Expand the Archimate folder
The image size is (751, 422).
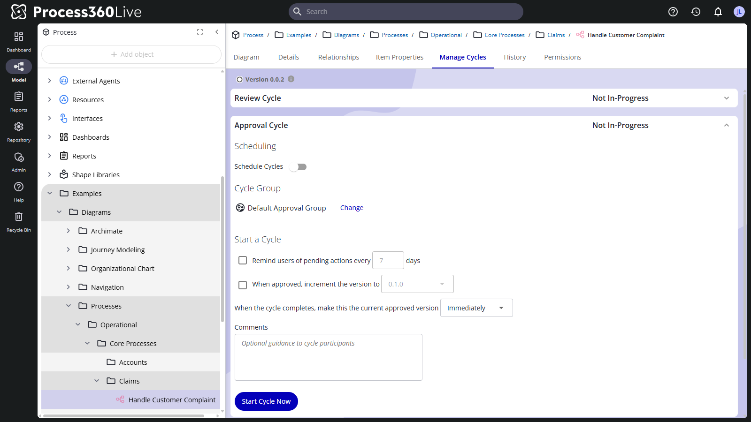(69, 231)
